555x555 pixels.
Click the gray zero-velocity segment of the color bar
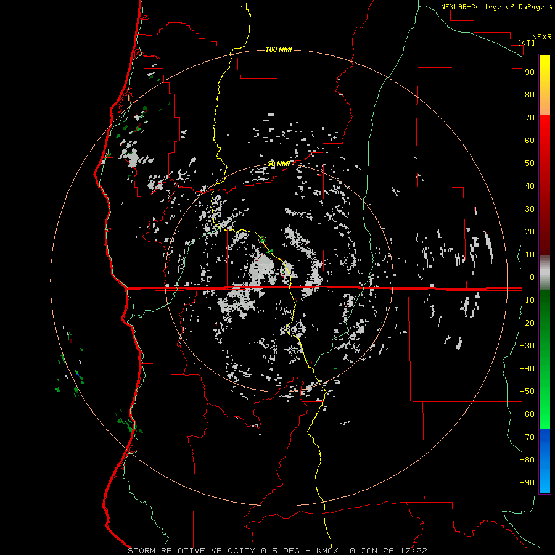[545, 273]
